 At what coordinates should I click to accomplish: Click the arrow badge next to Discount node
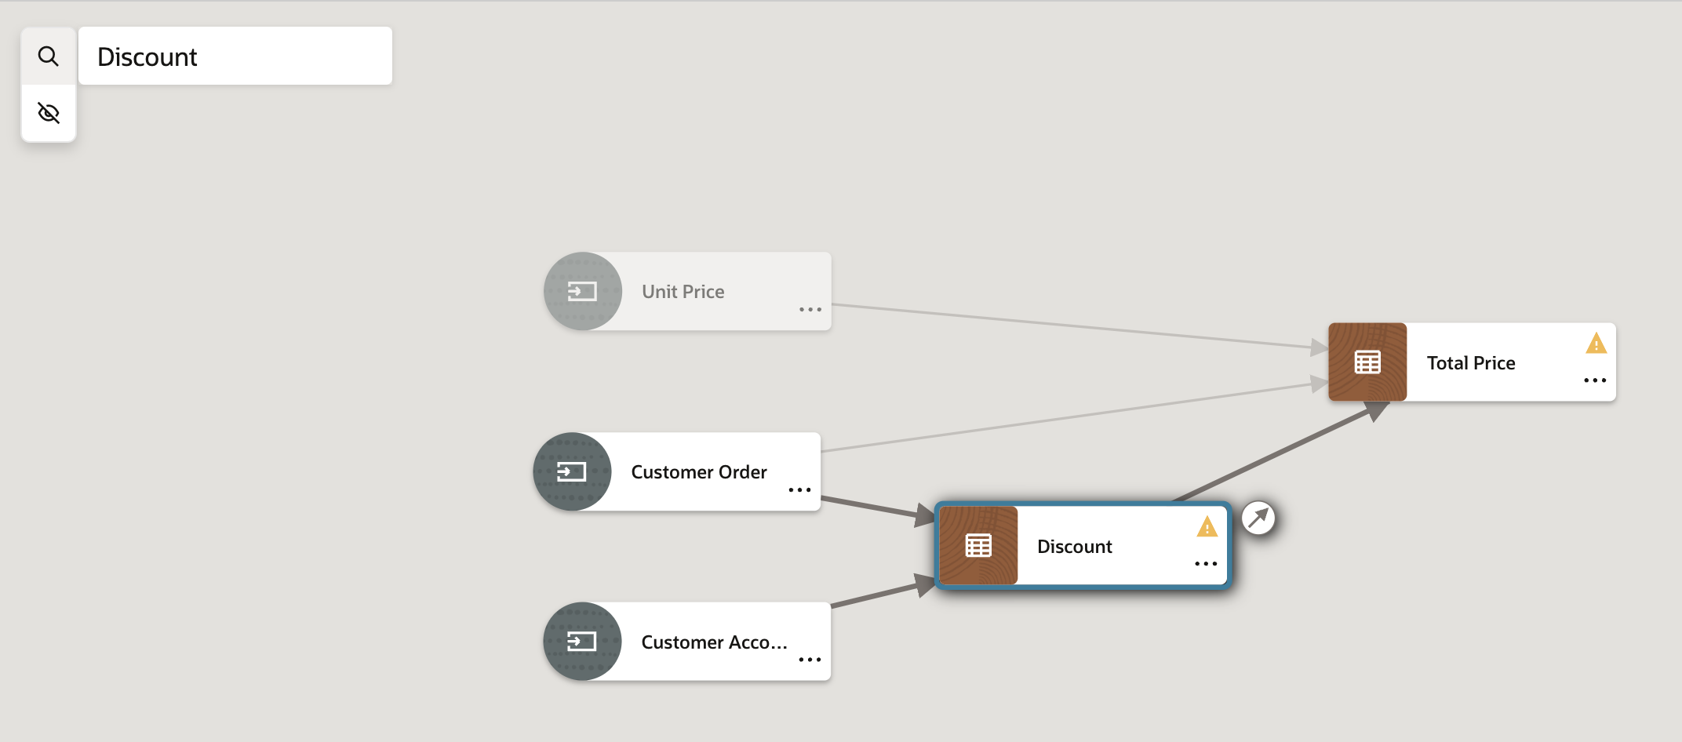coord(1258,518)
